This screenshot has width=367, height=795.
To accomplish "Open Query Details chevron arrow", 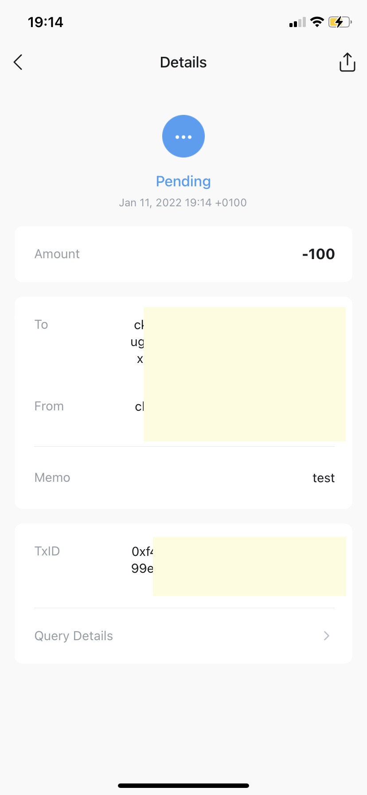I will [327, 636].
